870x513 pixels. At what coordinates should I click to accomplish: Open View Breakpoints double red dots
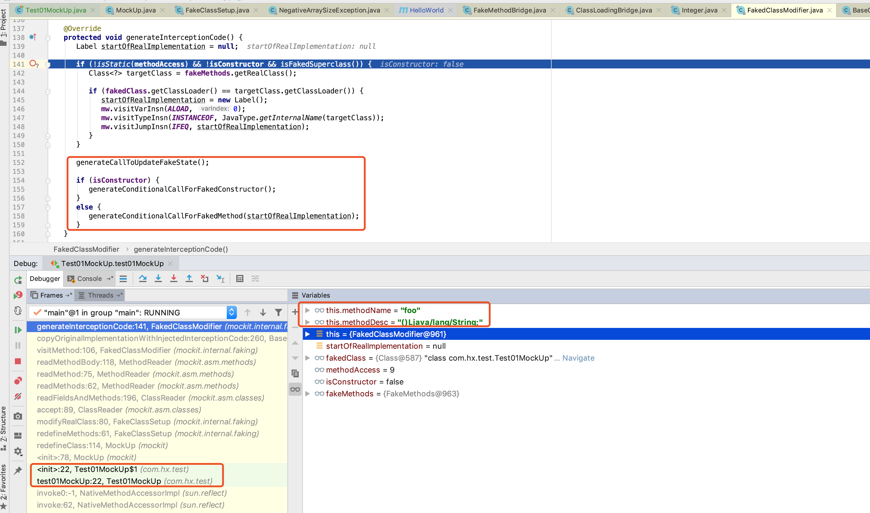point(18,381)
